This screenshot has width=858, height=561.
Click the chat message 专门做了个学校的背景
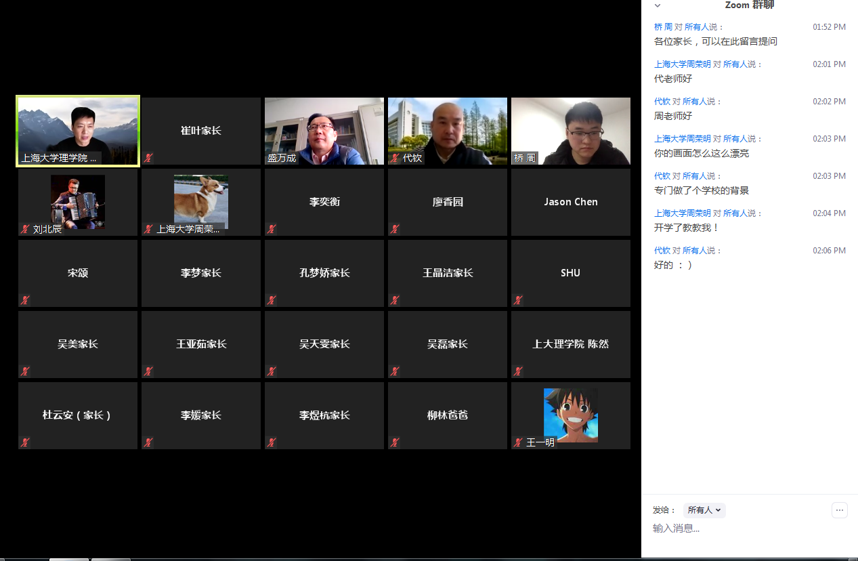pos(702,190)
